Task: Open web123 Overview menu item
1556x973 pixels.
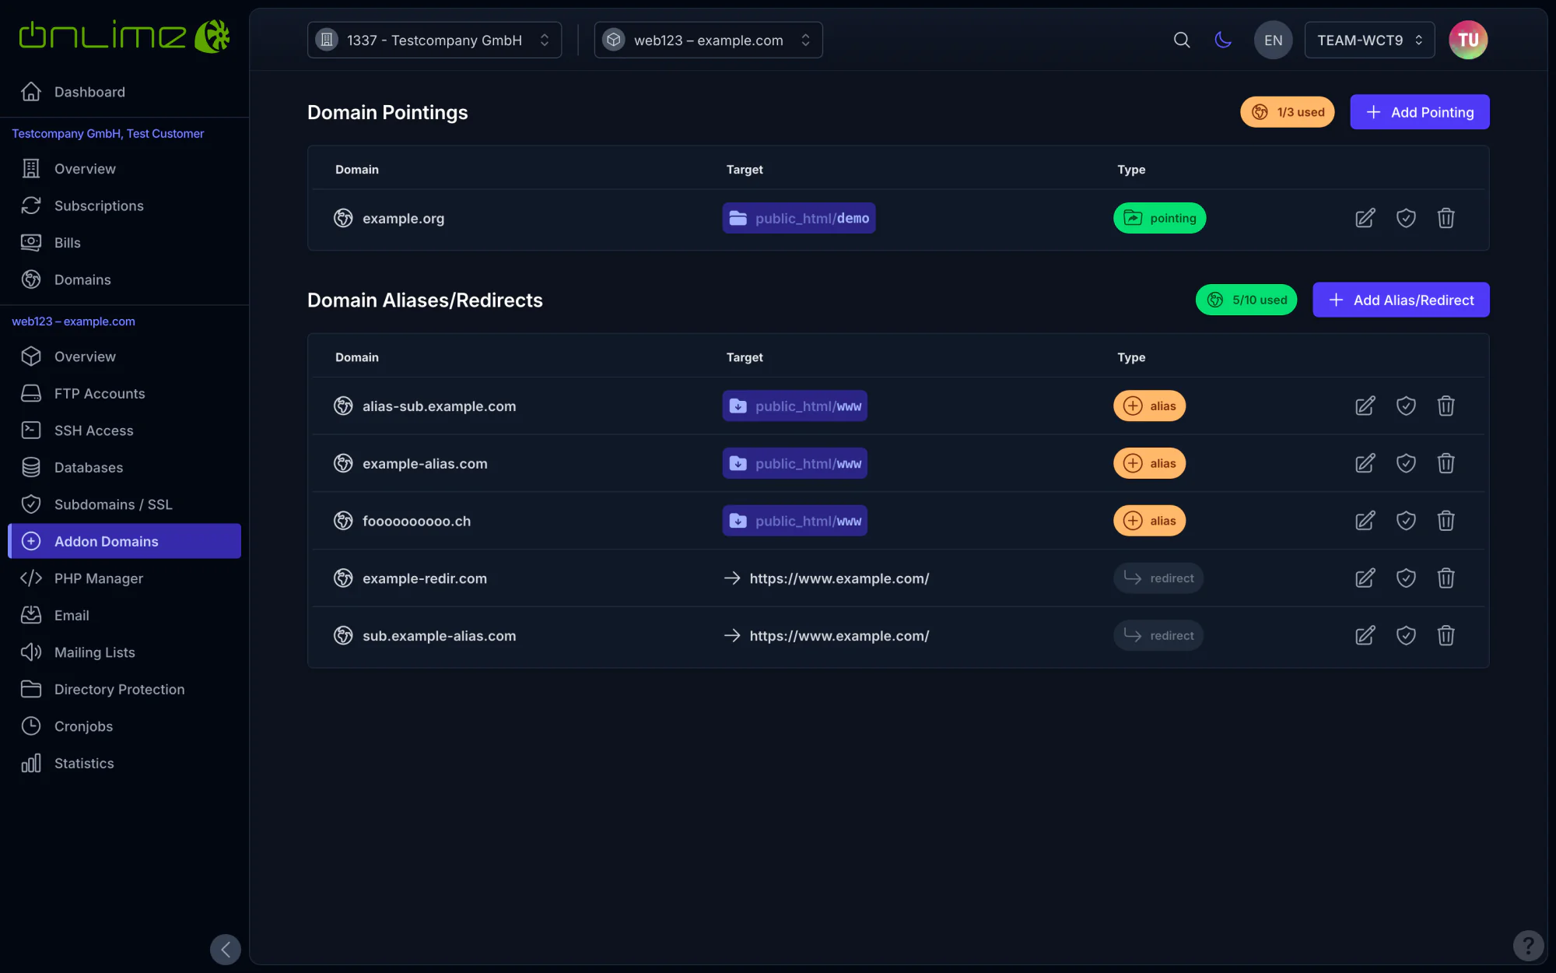Action: (x=124, y=357)
